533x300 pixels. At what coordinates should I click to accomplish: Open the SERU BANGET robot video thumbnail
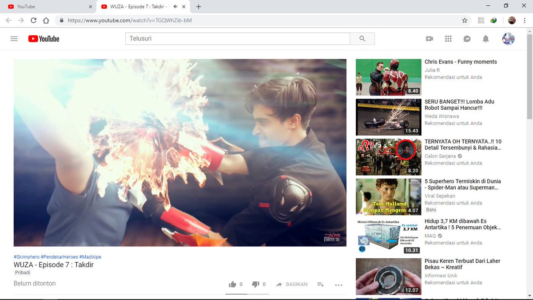tap(388, 117)
